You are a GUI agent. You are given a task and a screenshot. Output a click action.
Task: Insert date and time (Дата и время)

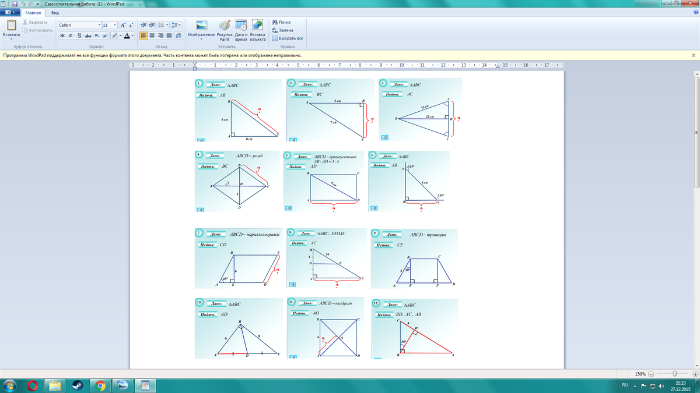pyautogui.click(x=241, y=30)
